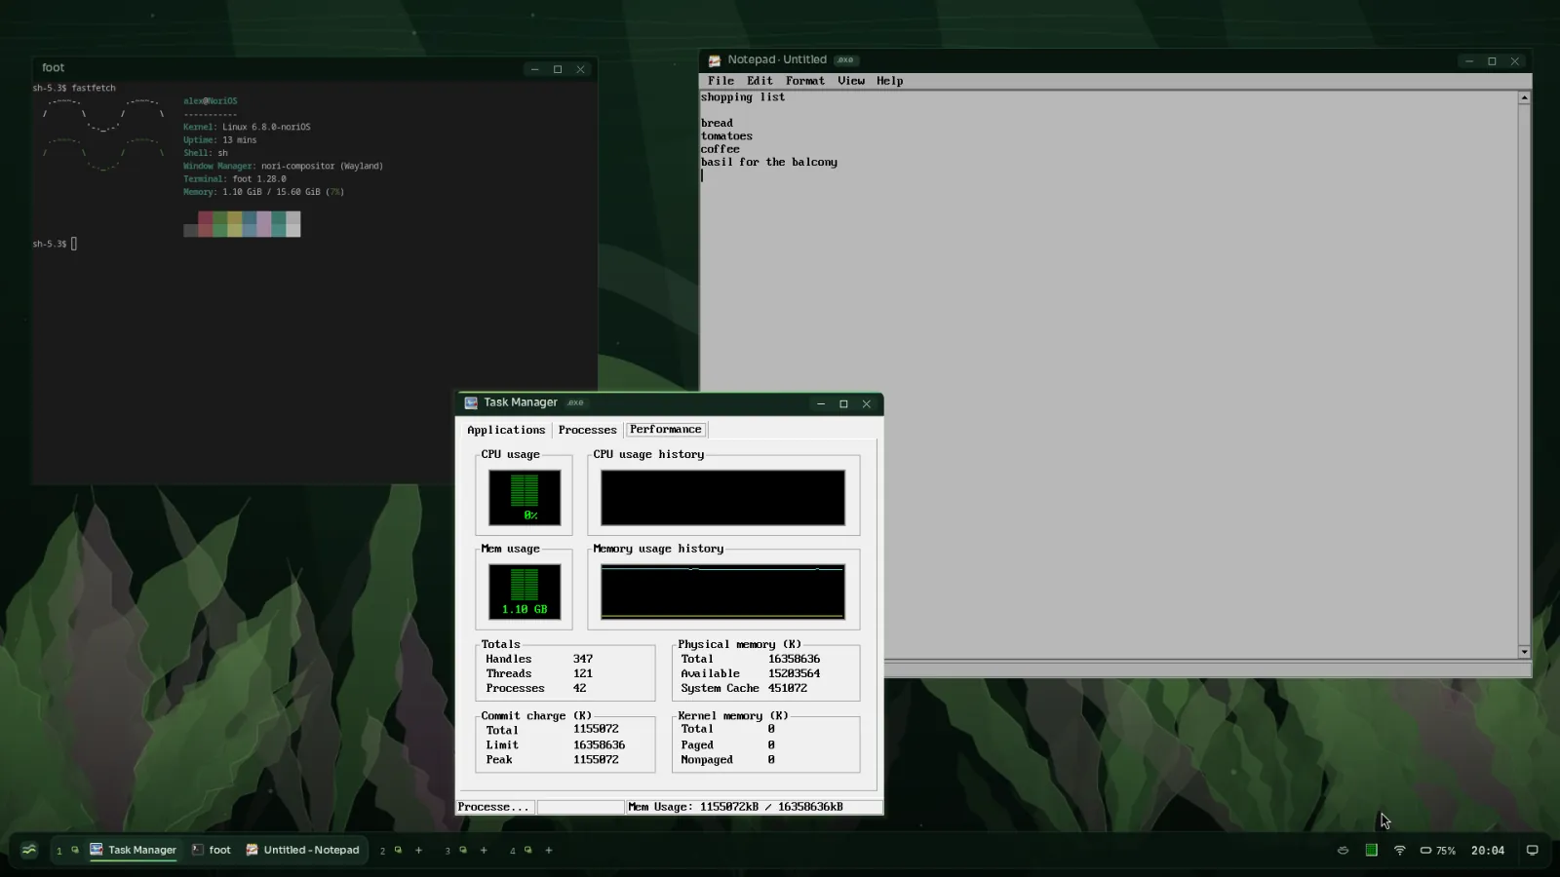1560x877 pixels.
Task: Open Notepad Edit menu
Action: pyautogui.click(x=760, y=81)
